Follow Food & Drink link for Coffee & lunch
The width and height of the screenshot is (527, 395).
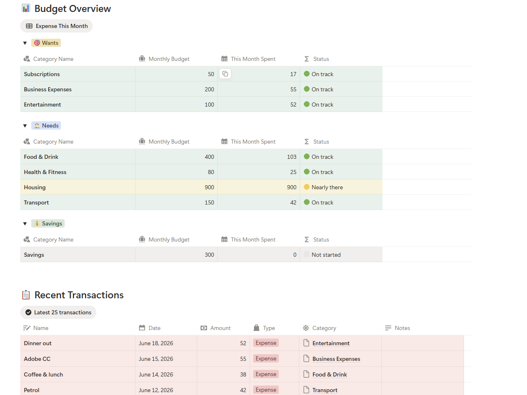[x=330, y=374]
